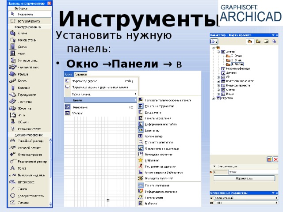
Task: Select the Slab (Перекрытие) tool
Action: pos(30,95)
